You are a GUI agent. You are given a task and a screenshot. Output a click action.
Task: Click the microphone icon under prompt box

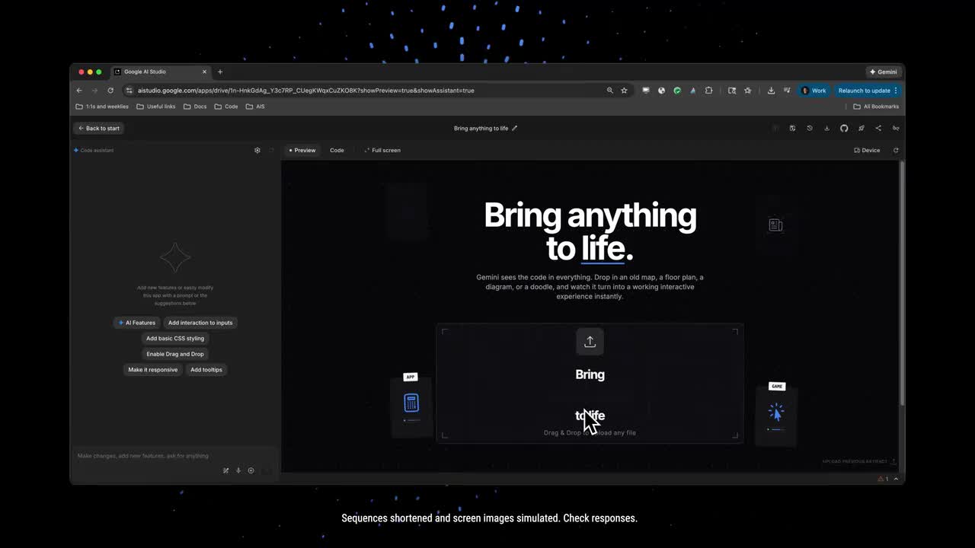point(238,470)
